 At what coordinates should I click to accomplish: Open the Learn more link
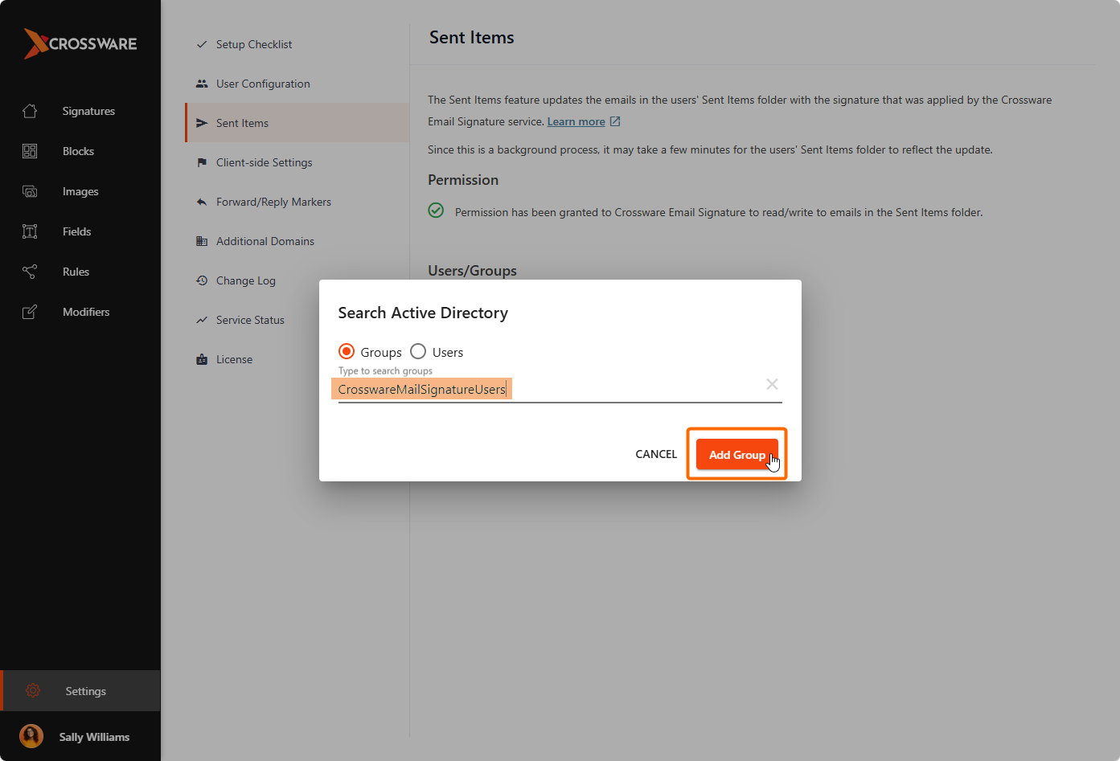click(x=576, y=121)
